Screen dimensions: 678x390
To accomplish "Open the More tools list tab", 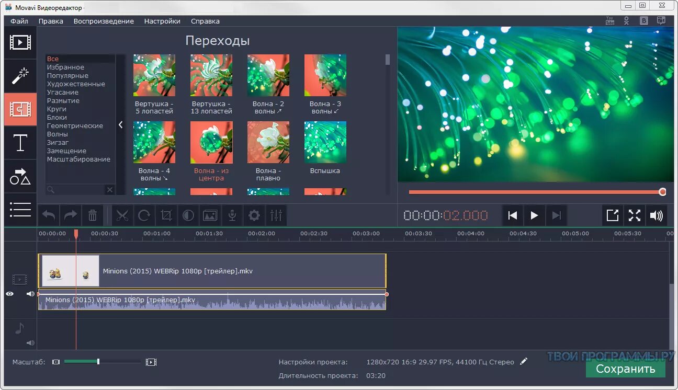I will (20, 209).
